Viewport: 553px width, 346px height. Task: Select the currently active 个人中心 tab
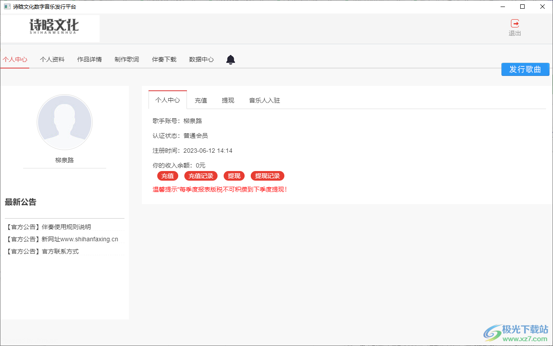pos(167,100)
